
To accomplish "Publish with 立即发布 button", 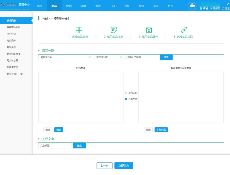I will [x=124, y=166].
